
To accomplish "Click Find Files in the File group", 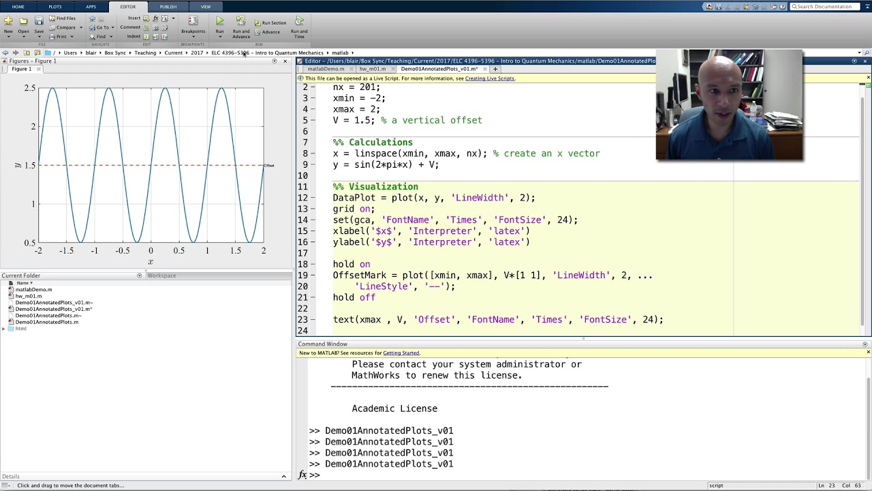I will coord(62,18).
